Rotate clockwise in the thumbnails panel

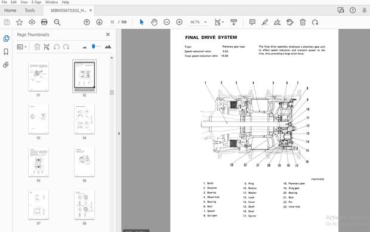(66, 47)
